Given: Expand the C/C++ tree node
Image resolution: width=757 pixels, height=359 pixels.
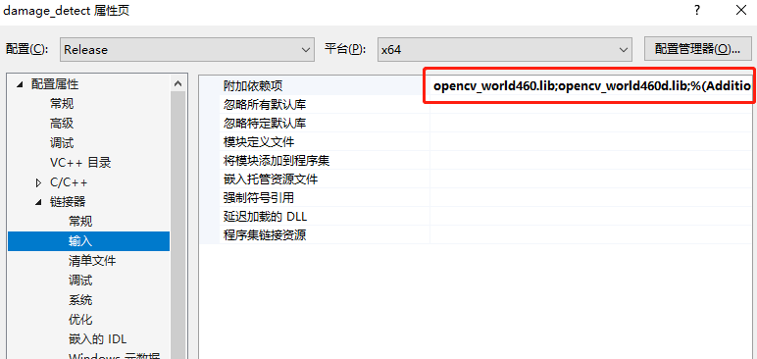Looking at the screenshot, I should (39, 183).
